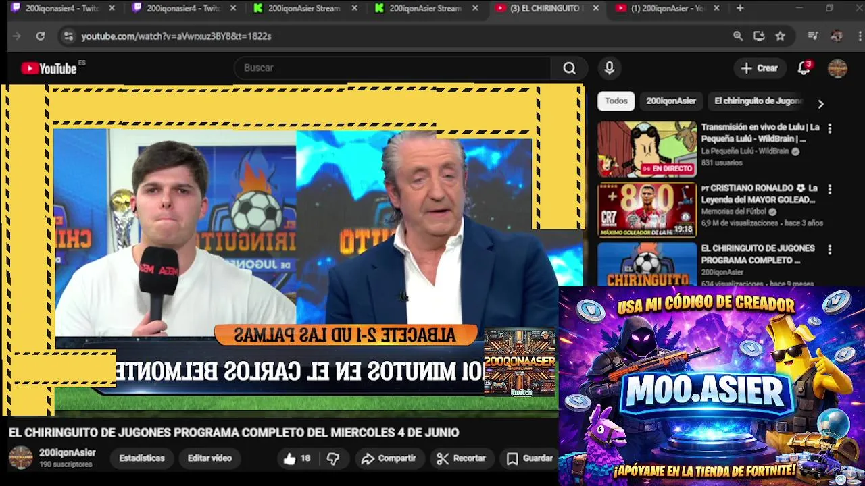Click the Compartir share button

point(389,458)
